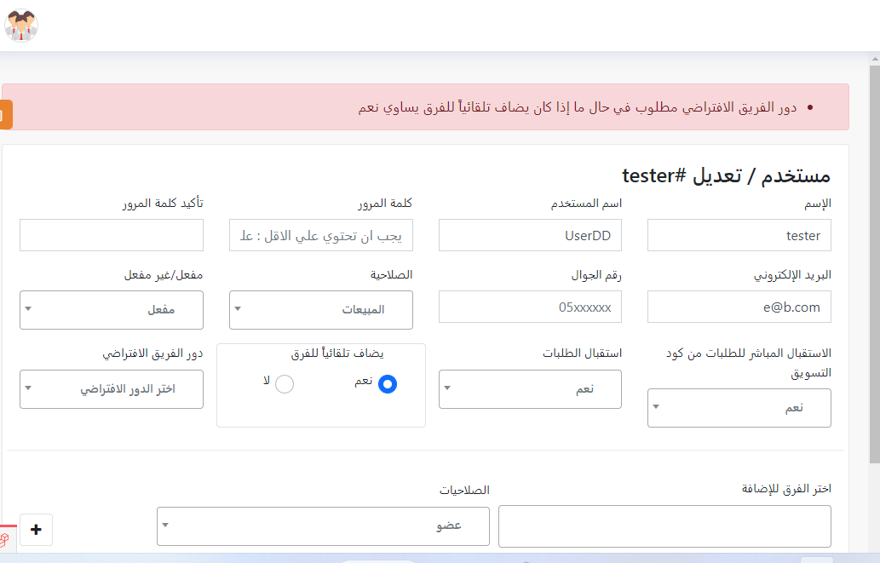Click the plus button to add a team
Image resolution: width=880 pixels, height=563 pixels.
pos(36,529)
